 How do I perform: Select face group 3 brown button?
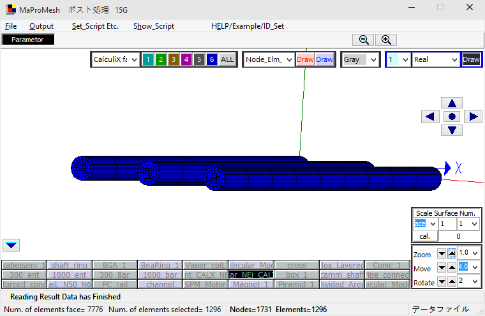[x=174, y=59]
